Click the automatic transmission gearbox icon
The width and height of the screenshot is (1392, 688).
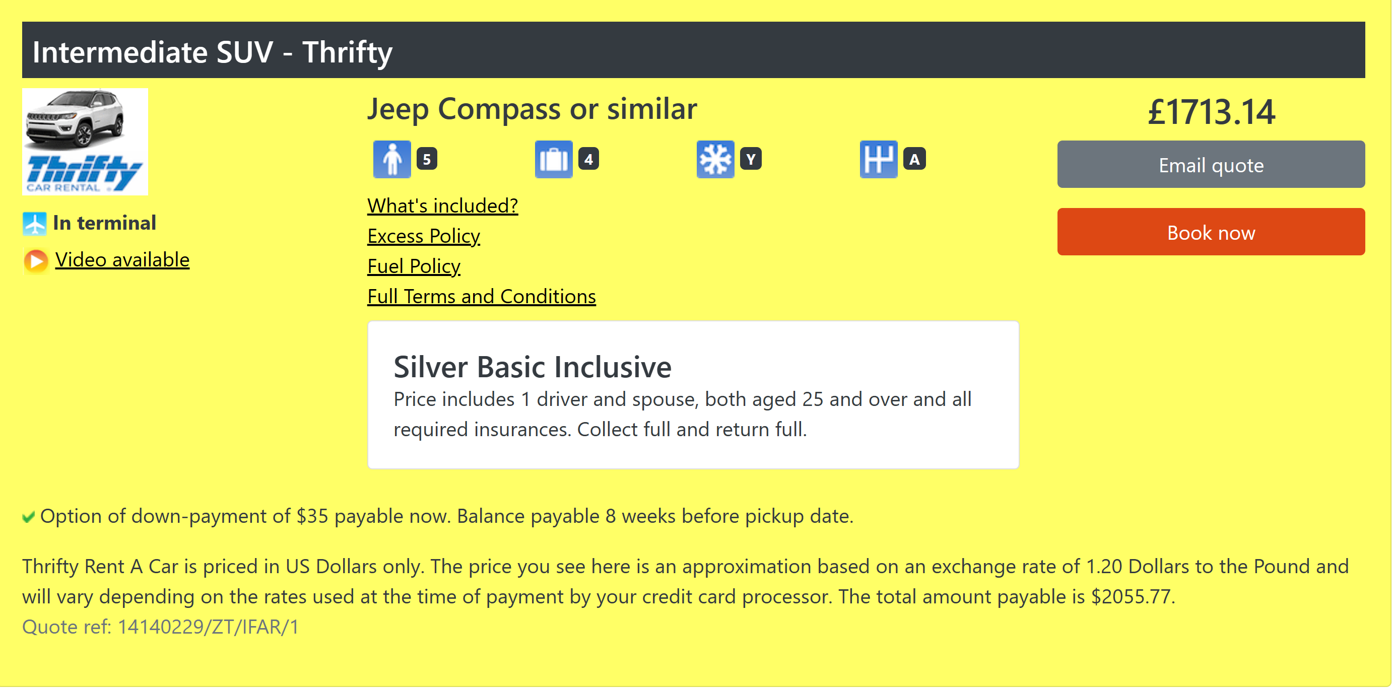coord(878,159)
